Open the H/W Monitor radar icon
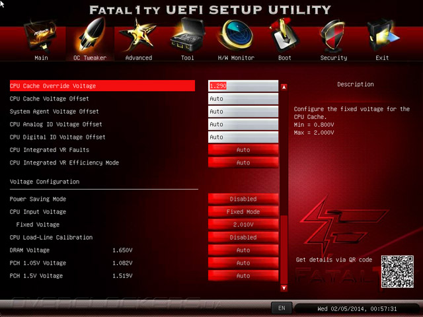Viewport: 423px width, 317px height. coord(237,36)
